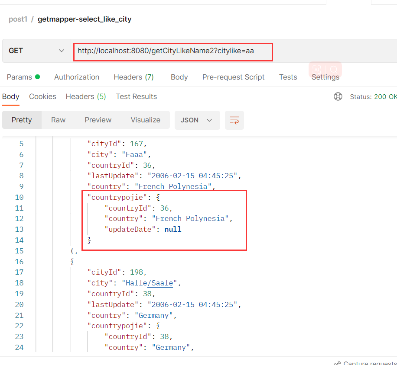Open the request Headers (7) tab

coord(133,77)
